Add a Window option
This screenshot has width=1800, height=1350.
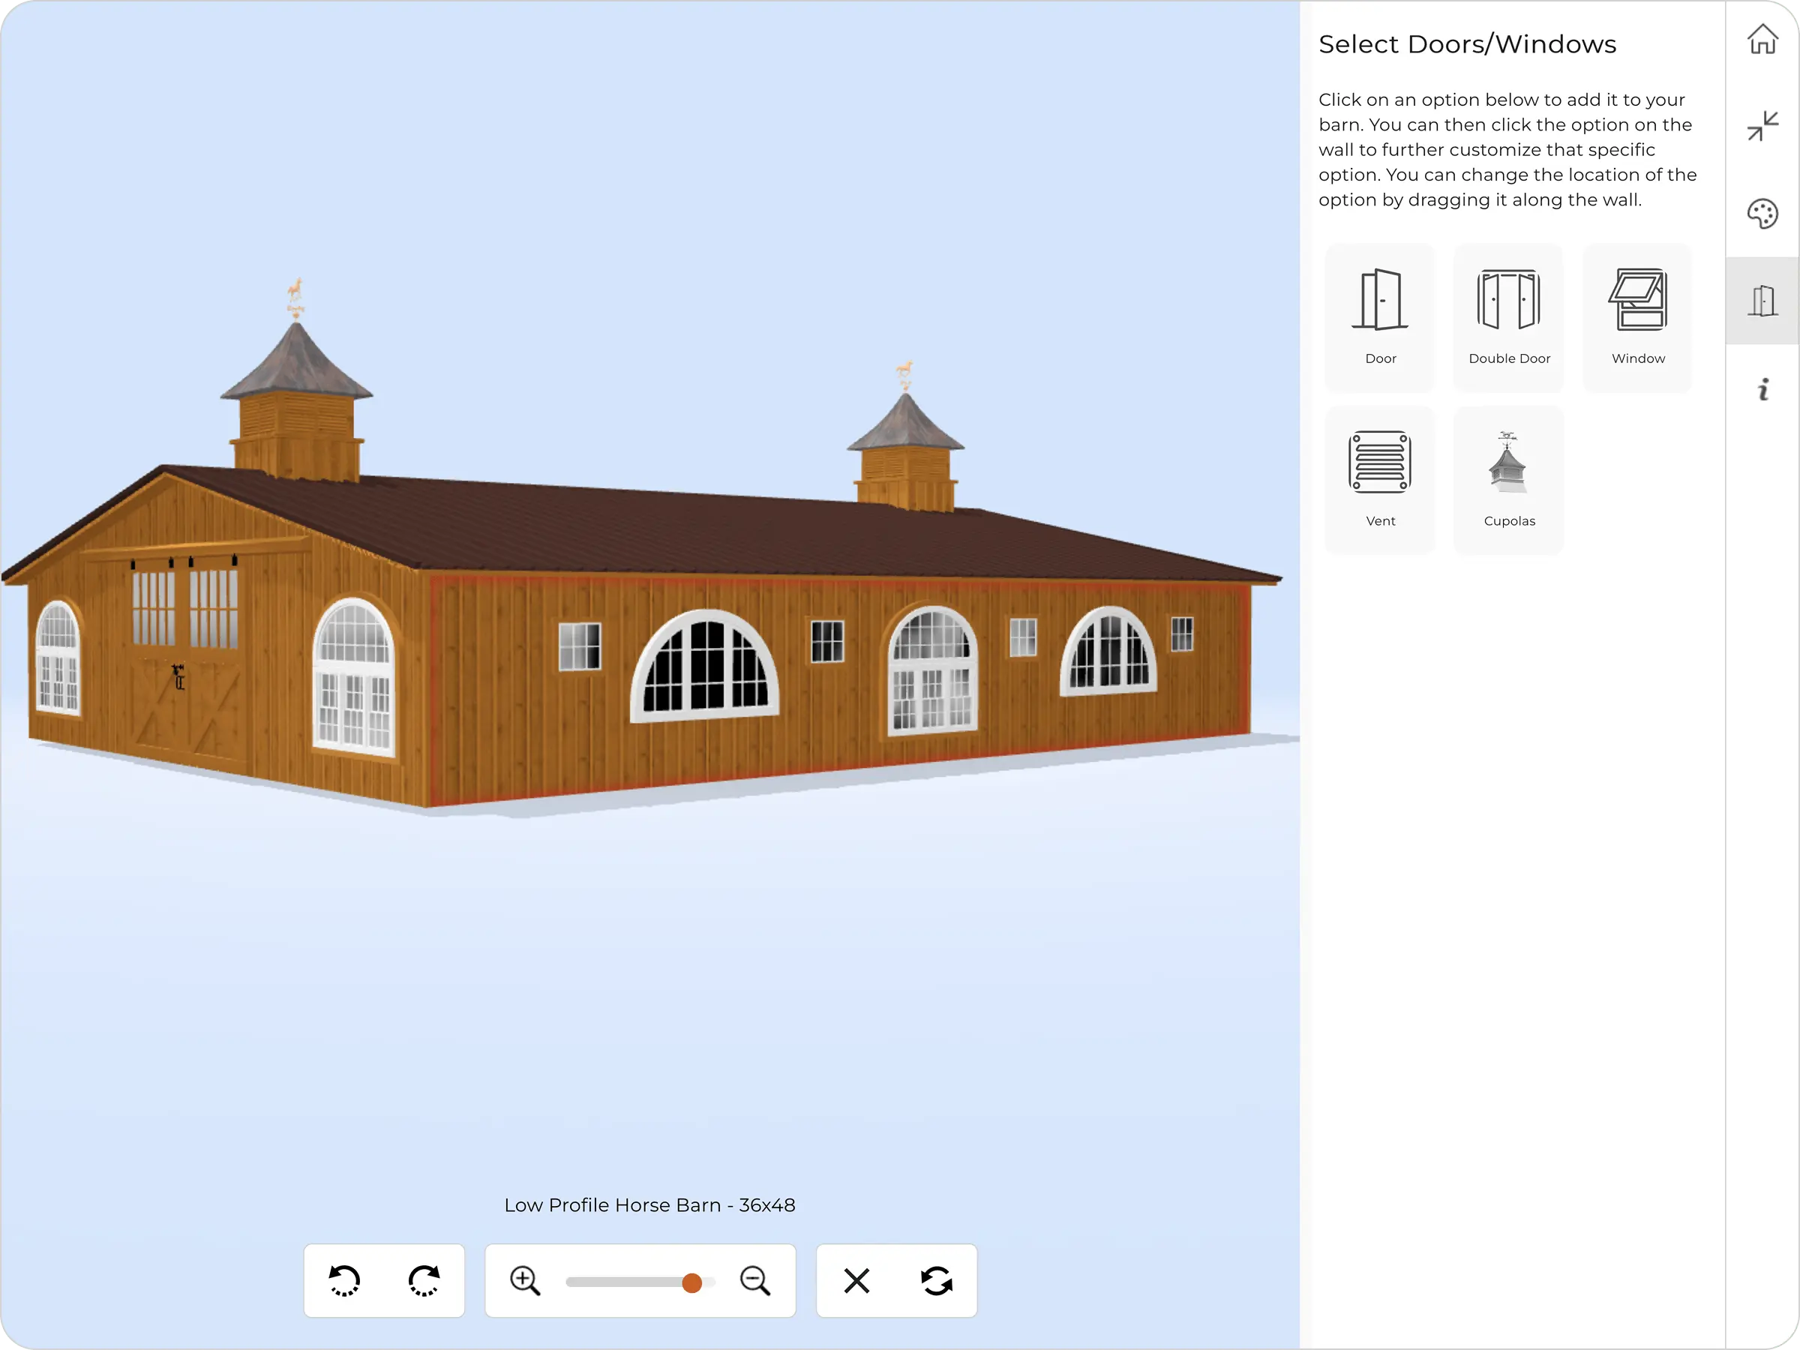tap(1637, 317)
